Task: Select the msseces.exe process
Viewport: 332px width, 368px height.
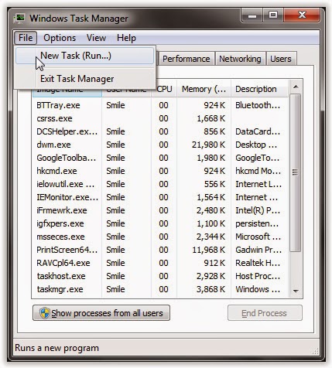Action: coord(160,237)
